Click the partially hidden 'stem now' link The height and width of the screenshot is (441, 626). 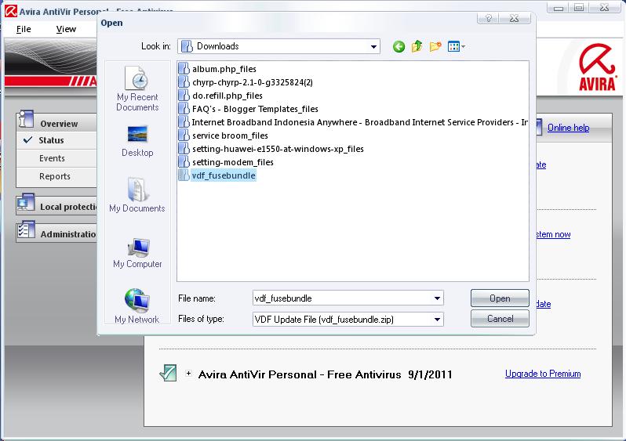coord(553,234)
